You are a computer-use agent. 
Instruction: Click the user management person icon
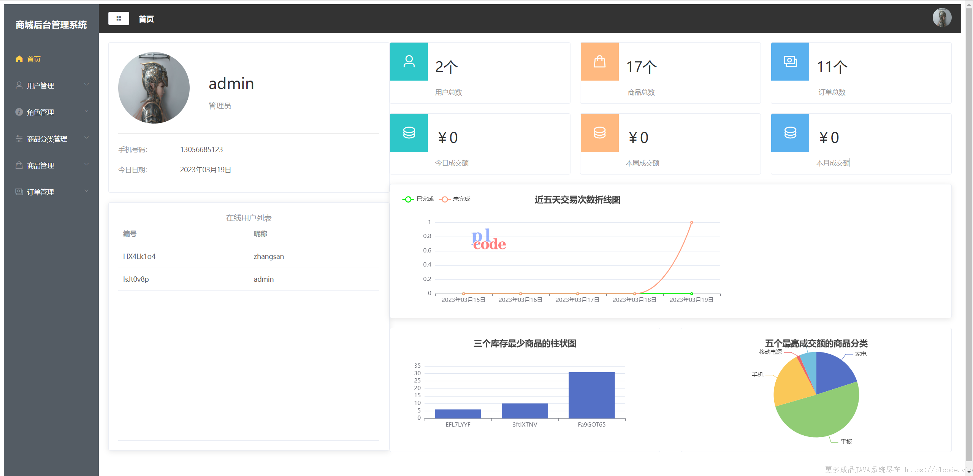pyautogui.click(x=19, y=86)
